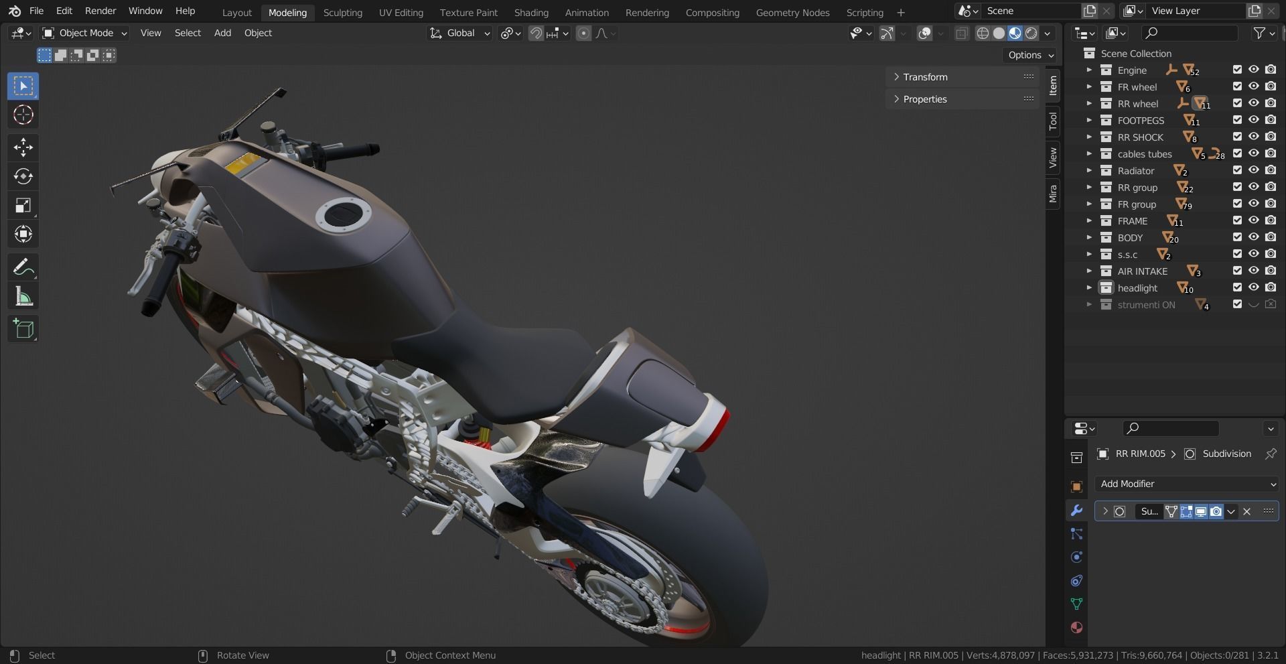1286x664 pixels.
Task: Expand the Engine collection
Action: [x=1089, y=70]
